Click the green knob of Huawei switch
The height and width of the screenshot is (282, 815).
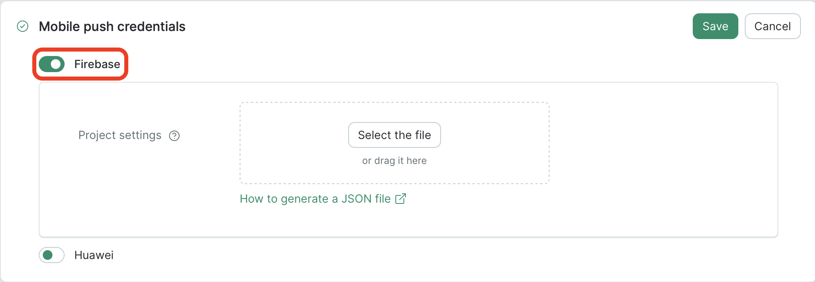(48, 255)
